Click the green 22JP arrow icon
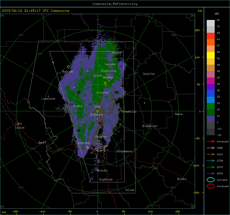 click(211, 167)
